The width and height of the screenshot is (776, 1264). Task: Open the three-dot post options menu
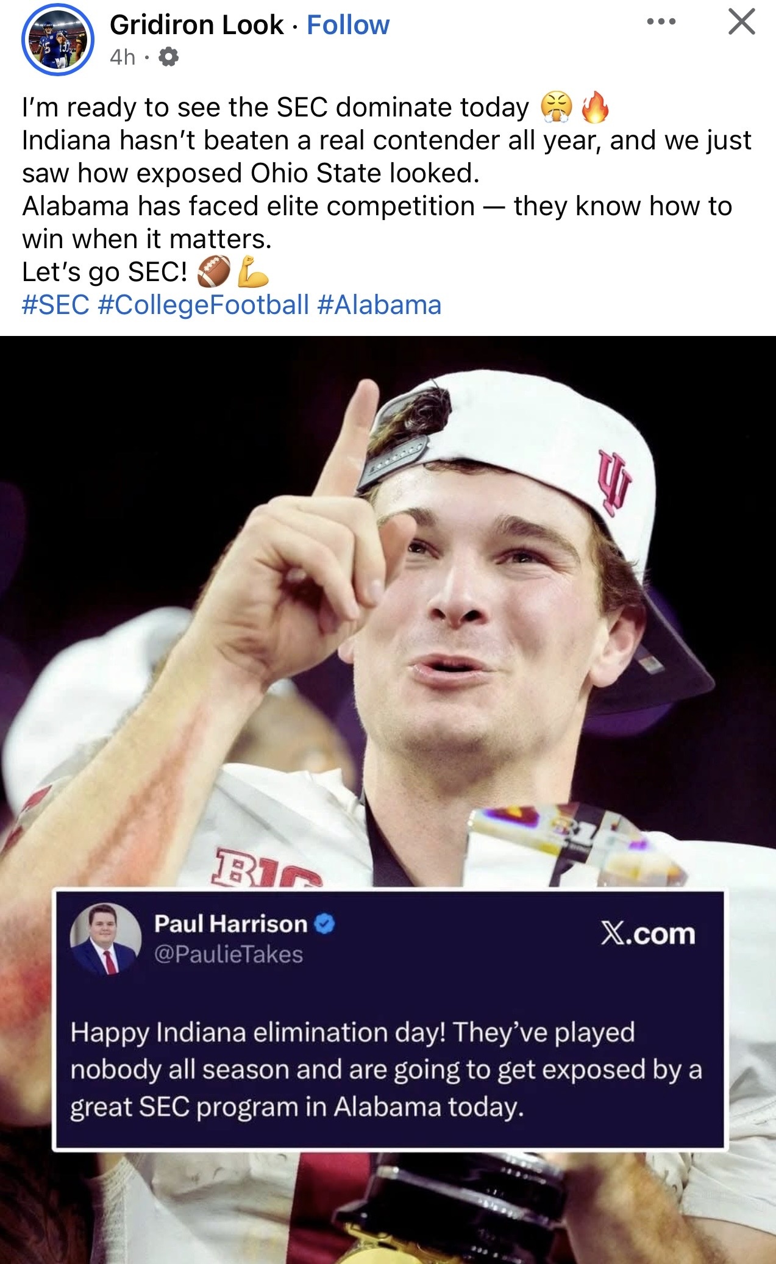pos(661,23)
